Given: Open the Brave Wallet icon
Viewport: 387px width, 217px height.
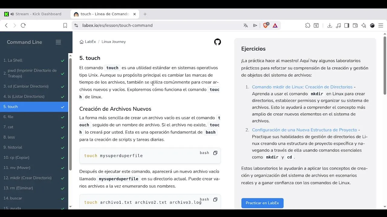Looking at the screenshot, I should (x=355, y=26).
